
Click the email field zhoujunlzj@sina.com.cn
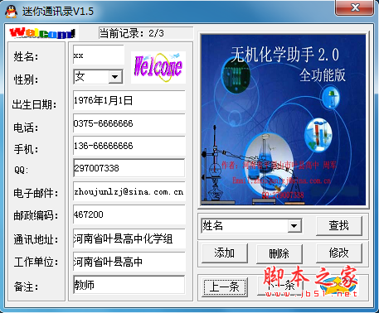pos(129,191)
